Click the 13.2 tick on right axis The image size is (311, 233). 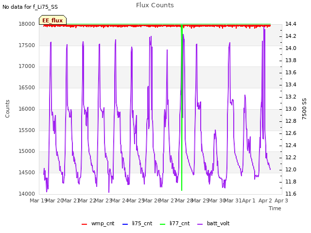291,97
